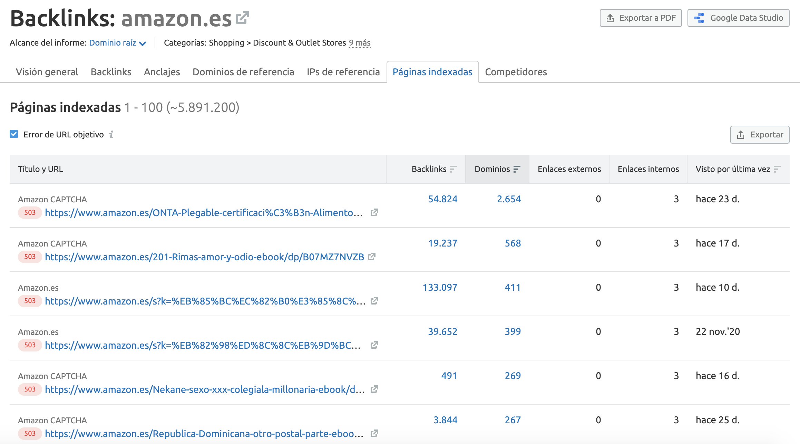Click info icon next to Error de URL objetivo
The width and height of the screenshot is (800, 444).
[111, 134]
